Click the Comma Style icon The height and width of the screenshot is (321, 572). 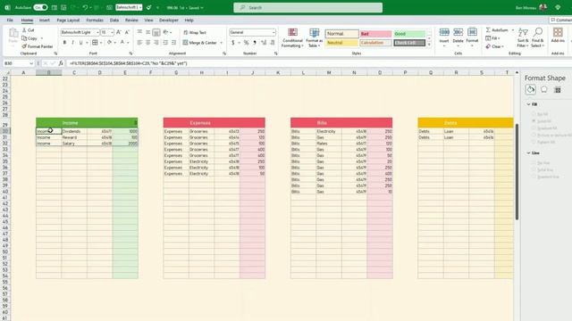(x=255, y=43)
